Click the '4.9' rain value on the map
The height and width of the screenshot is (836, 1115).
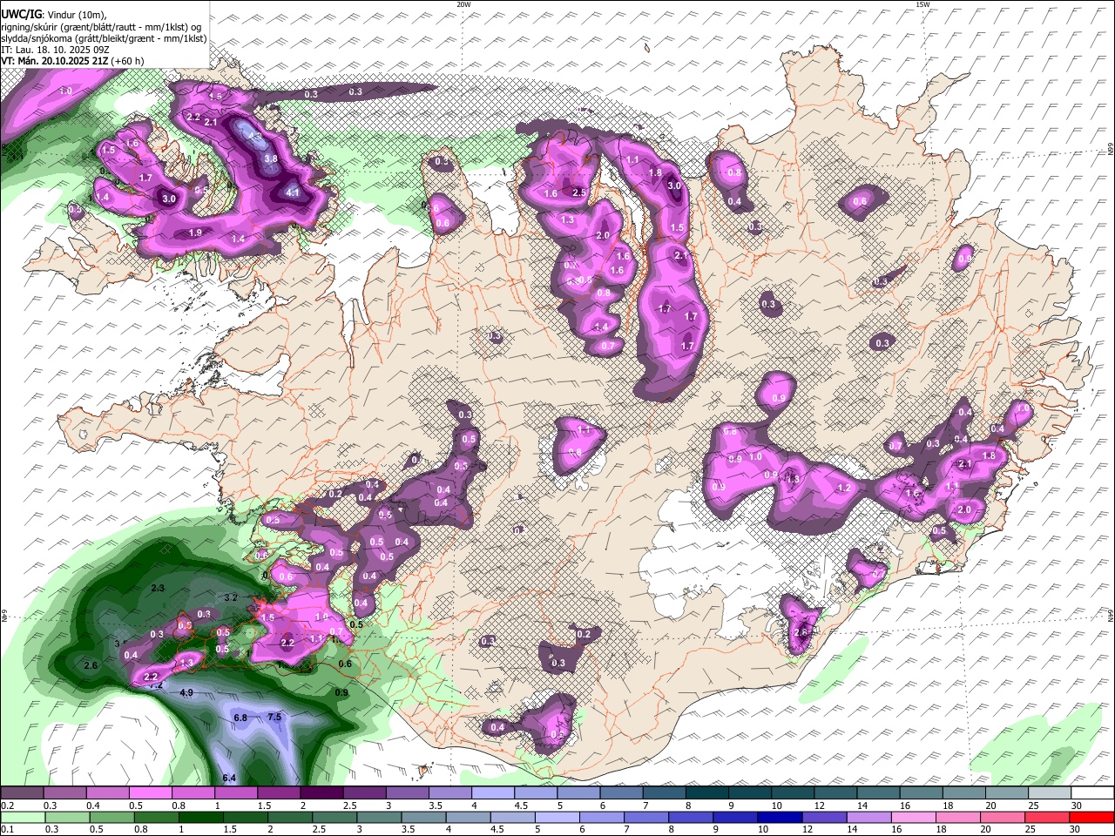186,692
